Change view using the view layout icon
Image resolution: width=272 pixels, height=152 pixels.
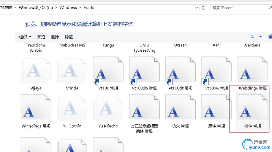coord(253,37)
